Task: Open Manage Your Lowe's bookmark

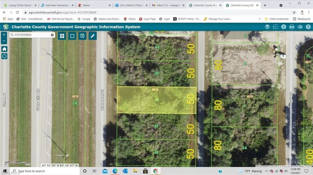Action: (x=218, y=19)
